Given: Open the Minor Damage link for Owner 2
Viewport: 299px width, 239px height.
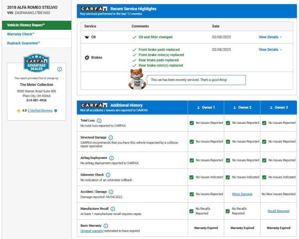Looking at the screenshot, I should [x=242, y=194].
